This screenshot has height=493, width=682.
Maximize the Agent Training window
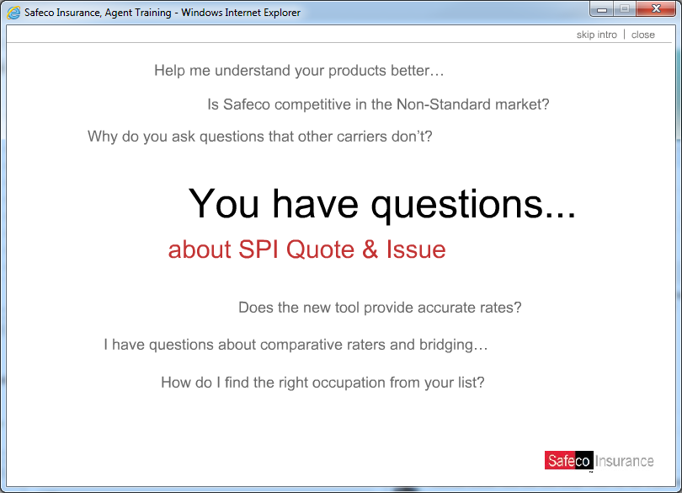click(x=625, y=8)
